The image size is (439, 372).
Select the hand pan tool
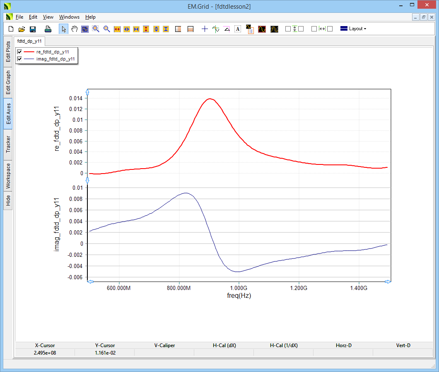click(x=75, y=29)
